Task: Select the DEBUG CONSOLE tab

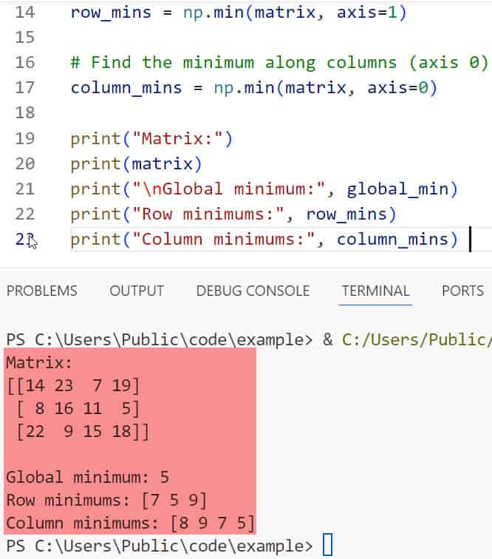Action: coord(253,291)
